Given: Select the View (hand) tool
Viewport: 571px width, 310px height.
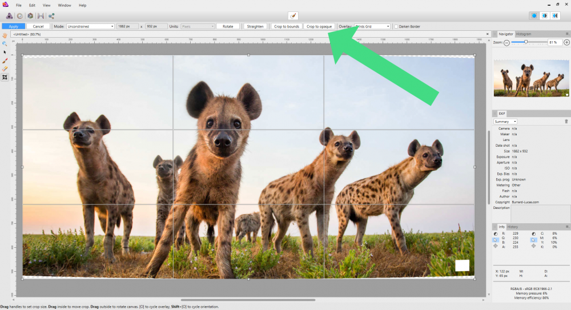Looking at the screenshot, I should [5, 35].
